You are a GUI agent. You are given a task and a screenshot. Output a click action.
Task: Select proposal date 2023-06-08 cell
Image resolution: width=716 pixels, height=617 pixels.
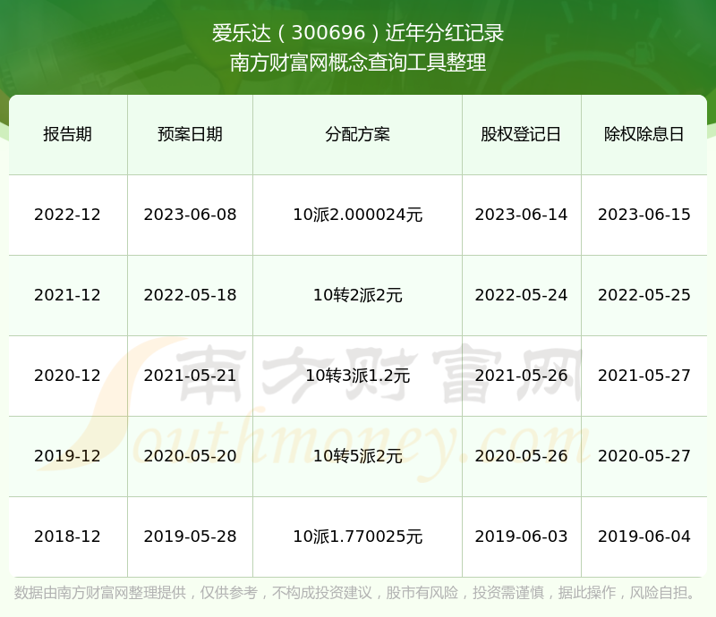point(190,215)
